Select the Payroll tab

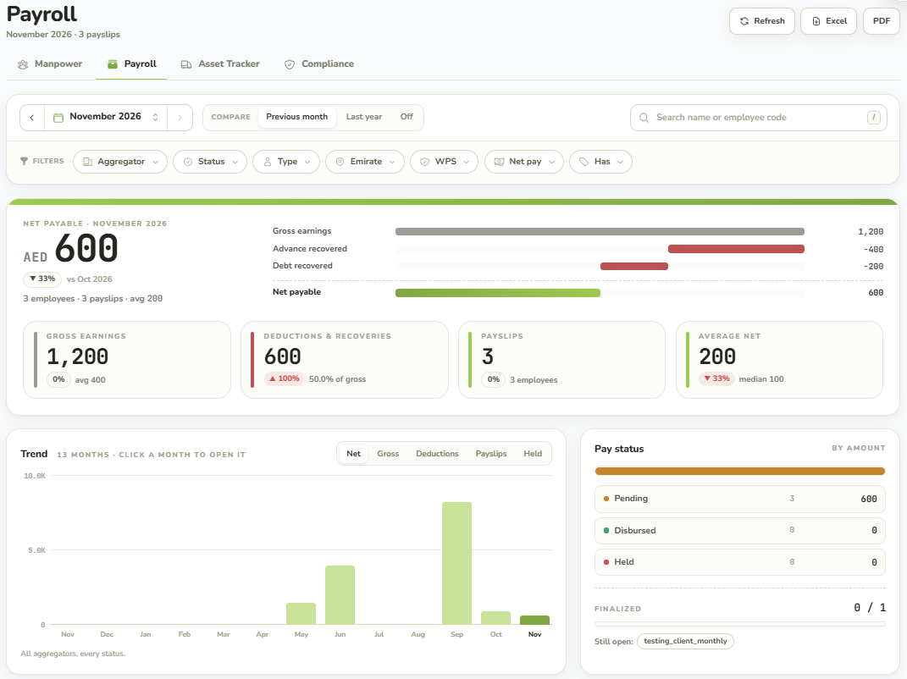pos(132,64)
